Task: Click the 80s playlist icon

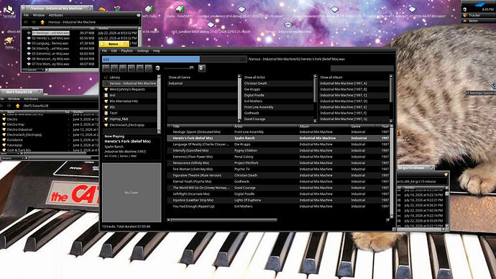Action: coord(106,107)
